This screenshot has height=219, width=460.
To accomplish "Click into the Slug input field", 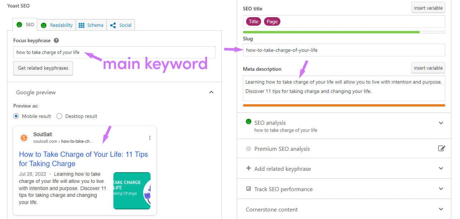I will coord(344,50).
